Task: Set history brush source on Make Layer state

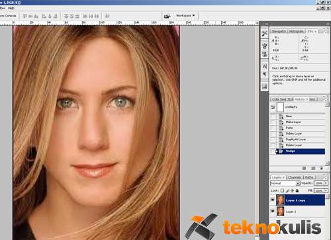Action: pos(273,122)
